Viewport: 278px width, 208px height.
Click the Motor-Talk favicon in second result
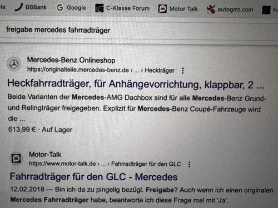(16, 159)
